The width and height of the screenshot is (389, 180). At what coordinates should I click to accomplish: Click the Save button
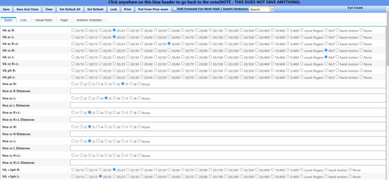coord(6,9)
